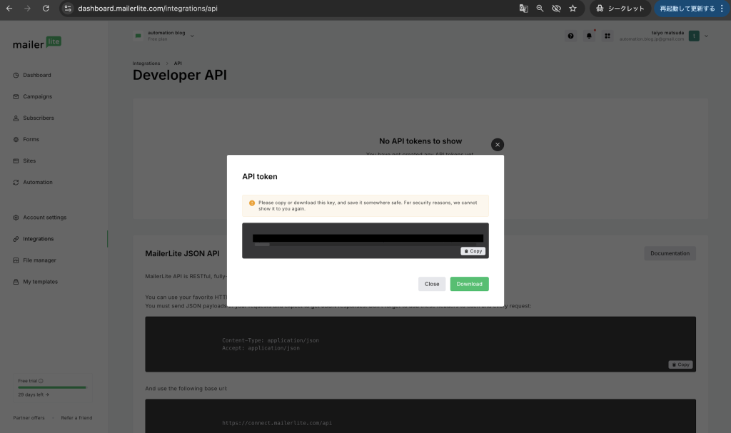Toggle the third-party cookie eye icon
Image resolution: width=731 pixels, height=433 pixels.
[556, 9]
